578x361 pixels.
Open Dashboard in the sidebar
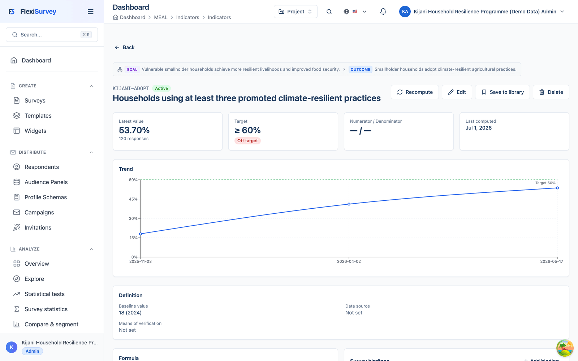(52, 60)
